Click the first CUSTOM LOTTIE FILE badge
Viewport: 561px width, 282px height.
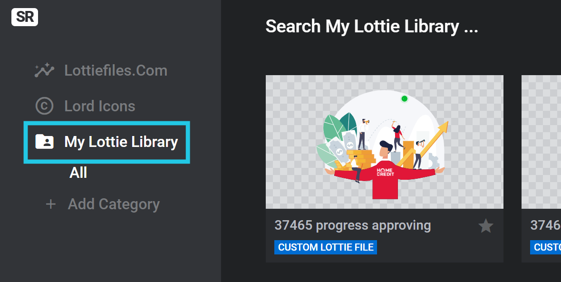[326, 247]
